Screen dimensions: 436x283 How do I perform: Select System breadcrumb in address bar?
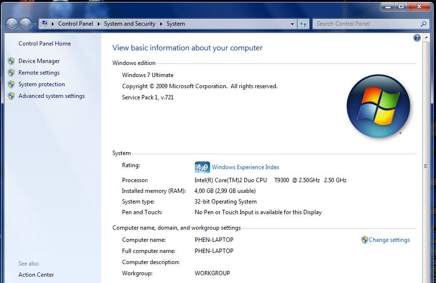pyautogui.click(x=176, y=24)
